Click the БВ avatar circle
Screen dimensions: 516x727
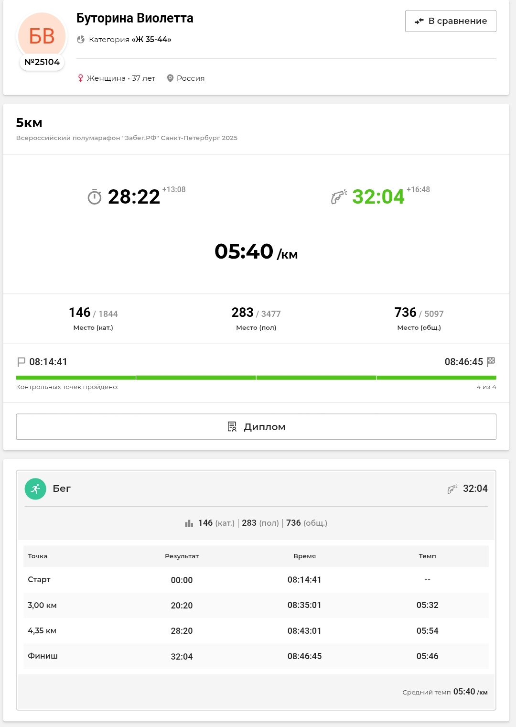coord(42,36)
